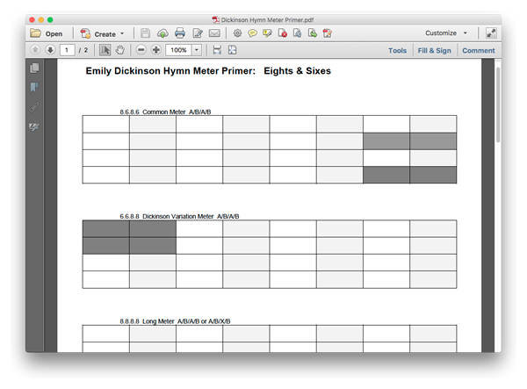The height and width of the screenshot is (389, 527).
Task: Select the Hand pan tool
Action: [119, 50]
